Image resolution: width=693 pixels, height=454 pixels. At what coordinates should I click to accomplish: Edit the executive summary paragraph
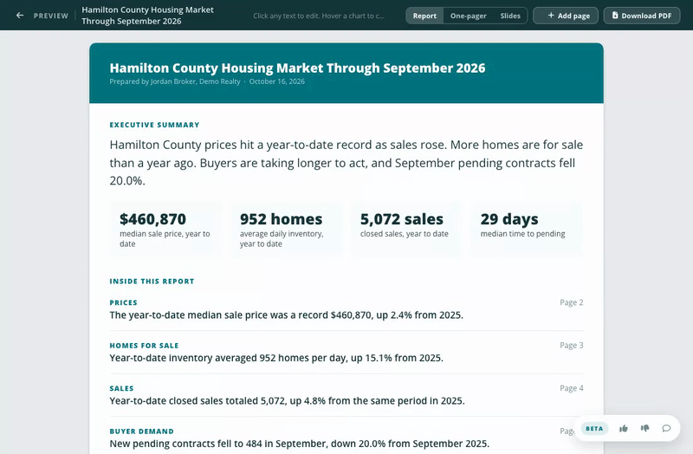(x=346, y=163)
